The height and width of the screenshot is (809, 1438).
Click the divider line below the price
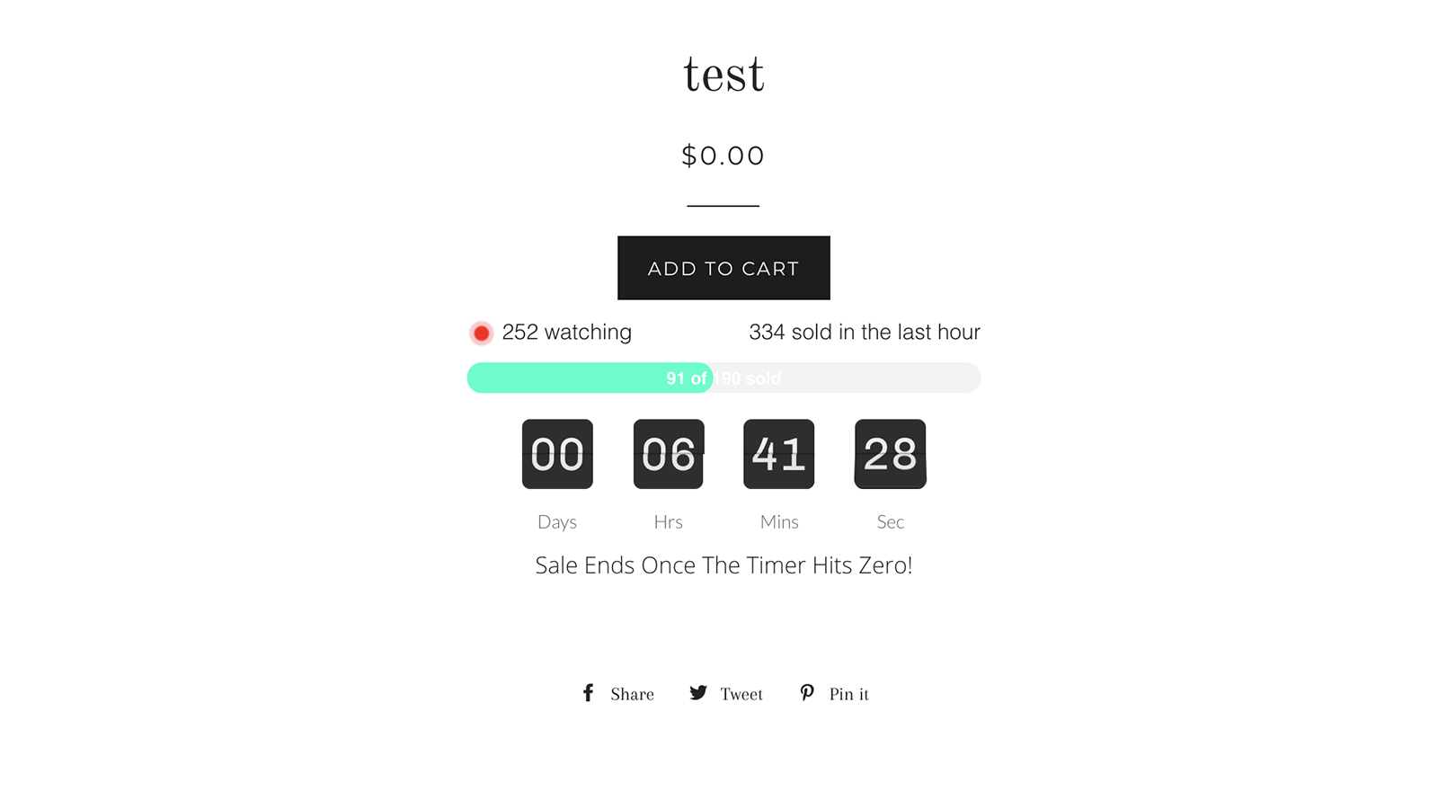point(723,206)
